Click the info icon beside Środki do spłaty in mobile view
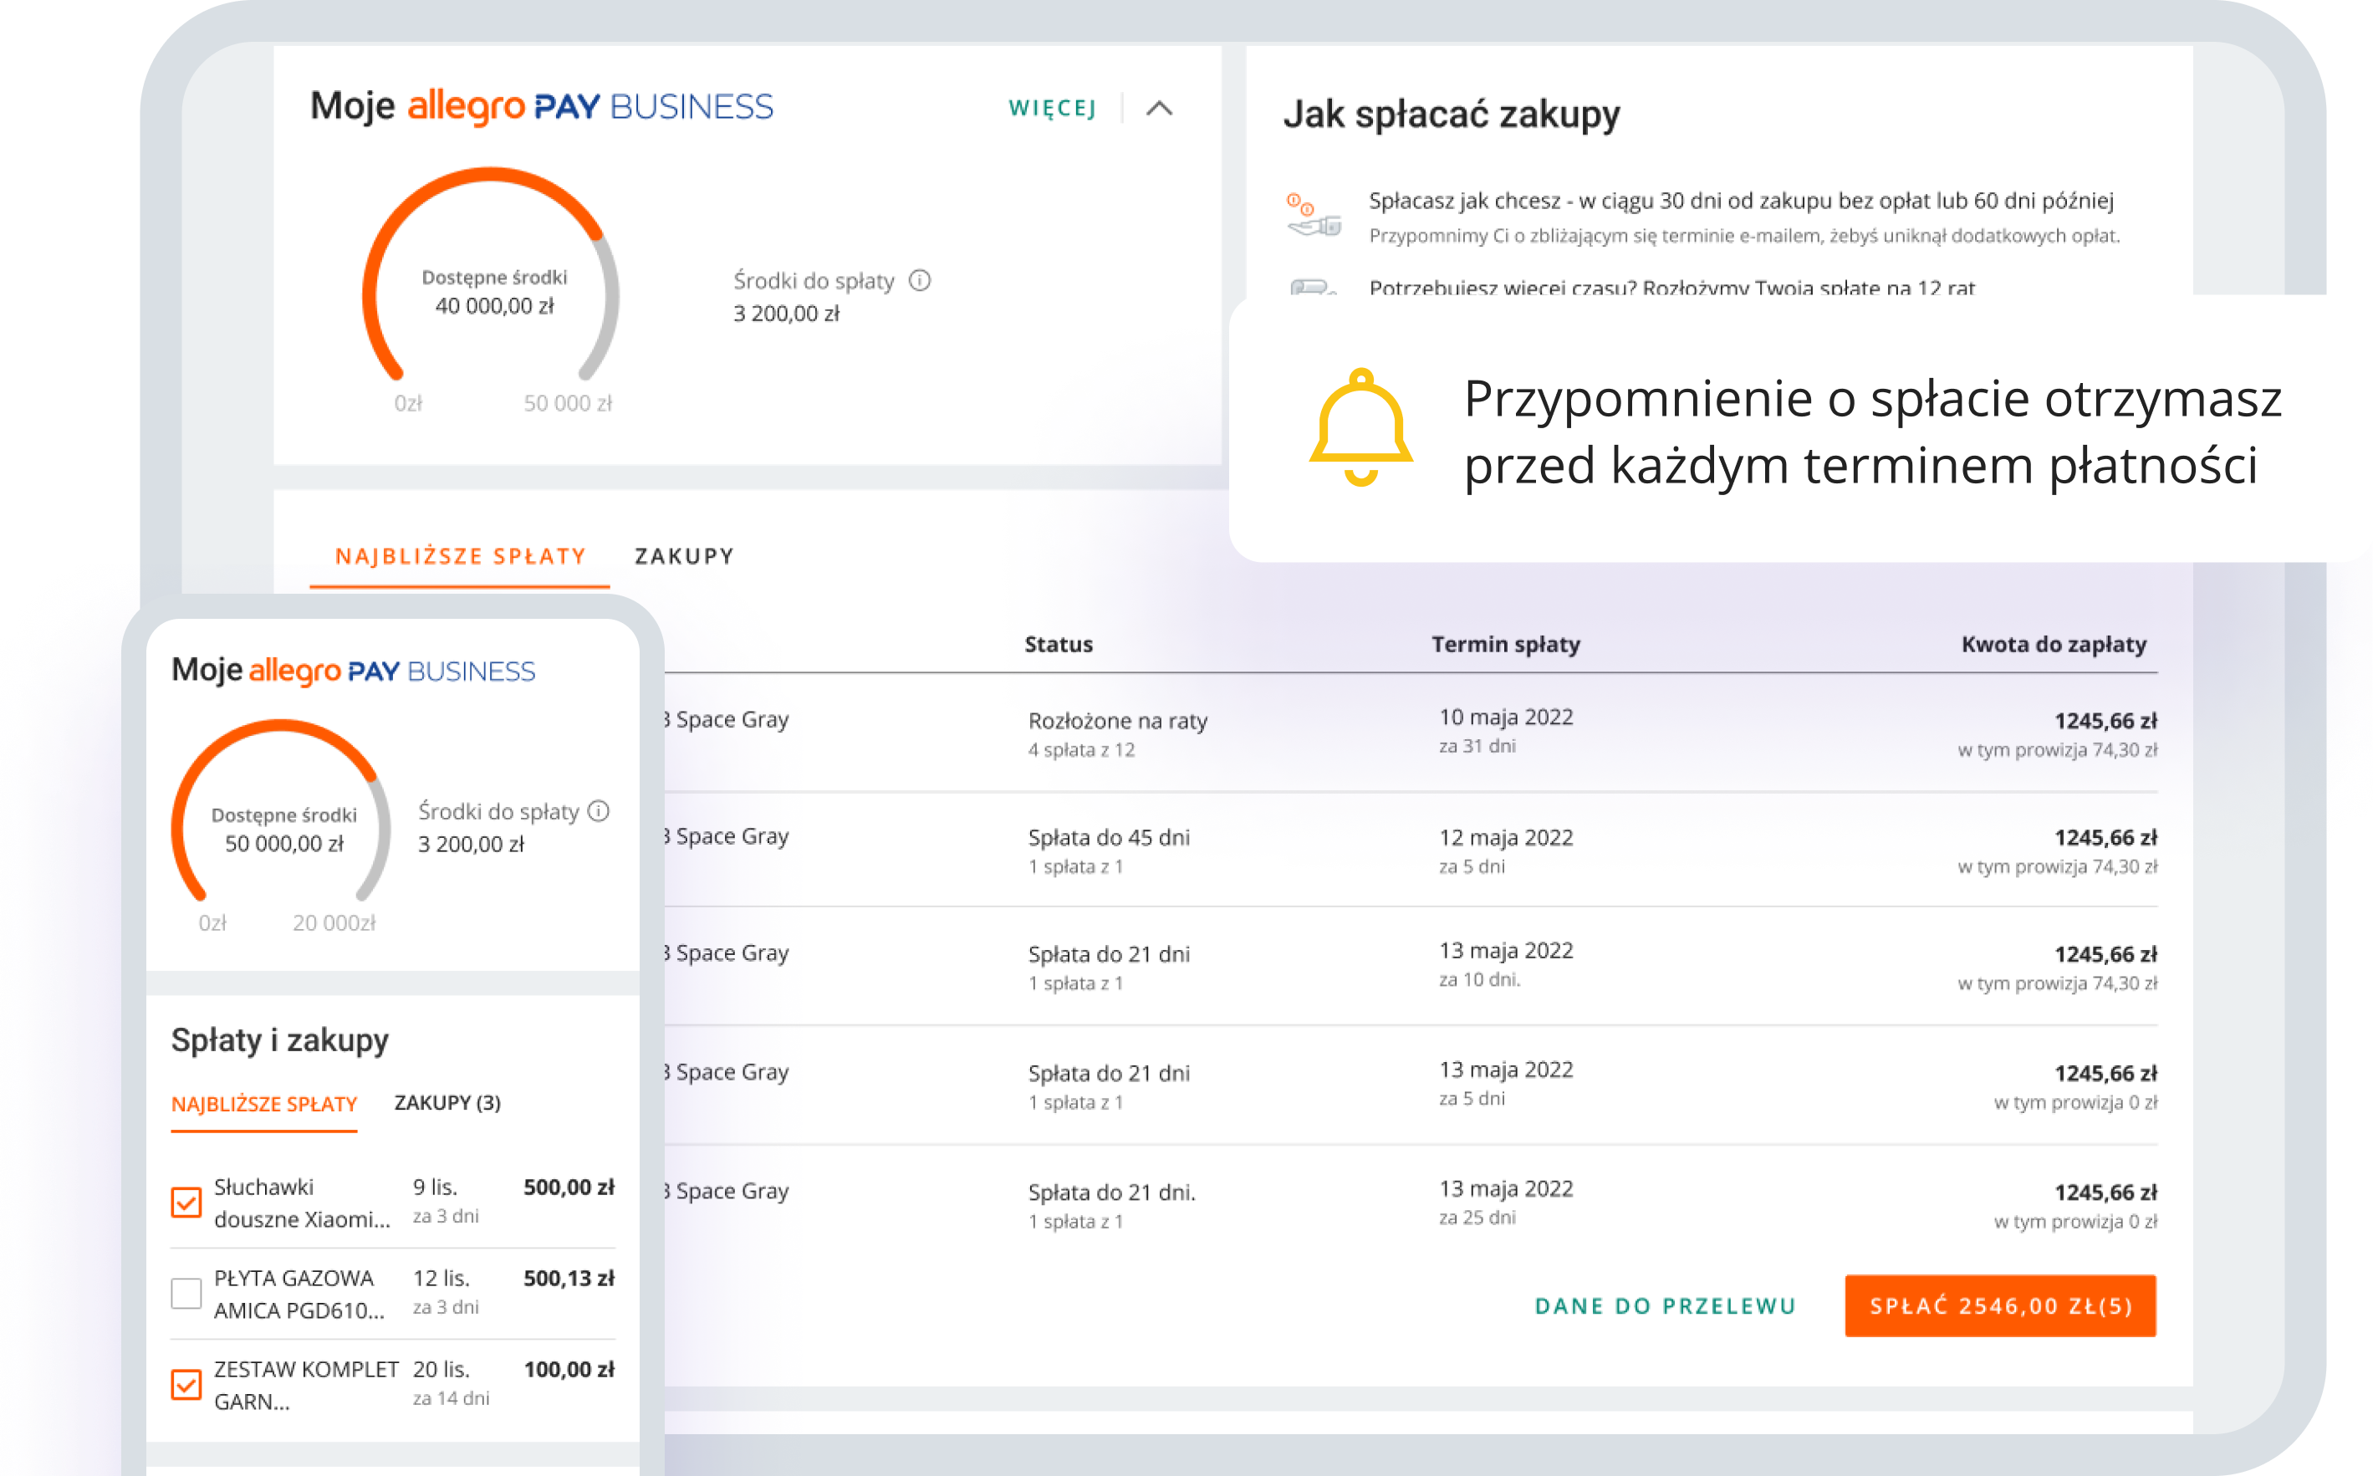 [x=600, y=811]
